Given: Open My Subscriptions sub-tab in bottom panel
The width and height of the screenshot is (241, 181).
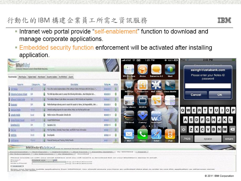Looking at the screenshot, I should [20, 154].
